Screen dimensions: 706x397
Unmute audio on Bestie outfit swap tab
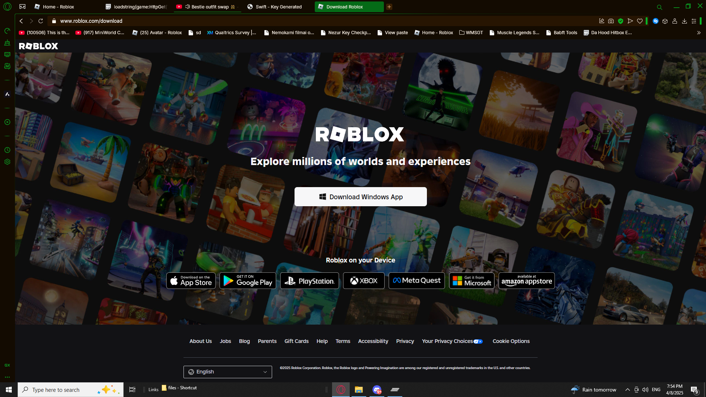tap(188, 7)
